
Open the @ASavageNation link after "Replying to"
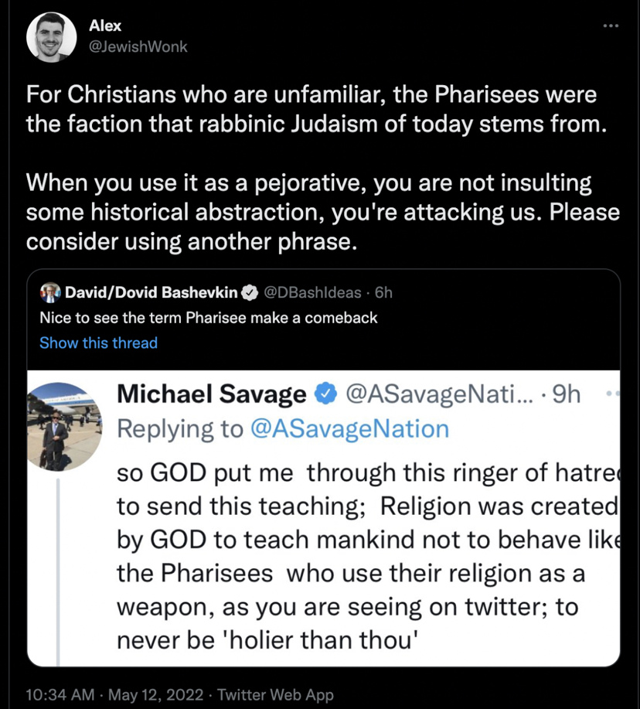pos(350,429)
